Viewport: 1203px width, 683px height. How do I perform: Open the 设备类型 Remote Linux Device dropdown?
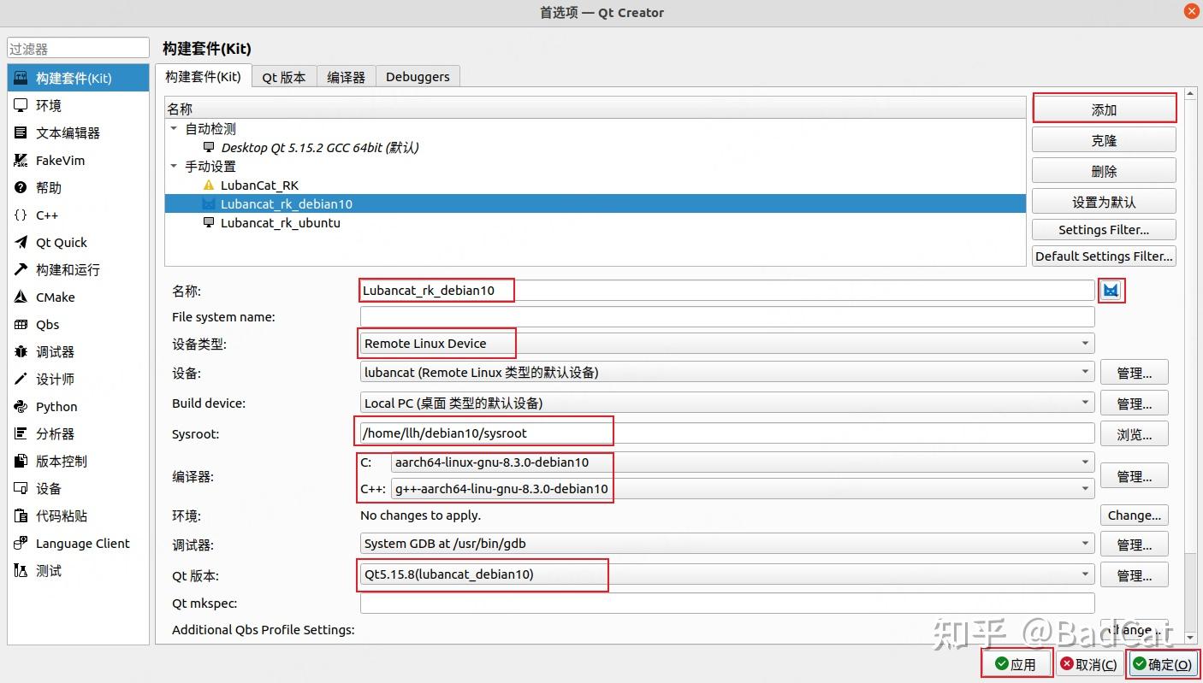[x=727, y=344]
